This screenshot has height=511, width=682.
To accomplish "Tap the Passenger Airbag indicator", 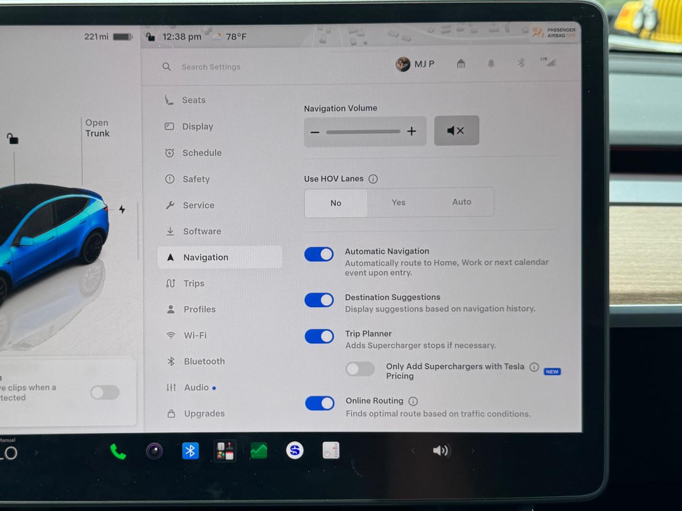I will click(554, 33).
